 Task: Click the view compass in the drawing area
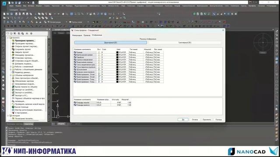263,43
